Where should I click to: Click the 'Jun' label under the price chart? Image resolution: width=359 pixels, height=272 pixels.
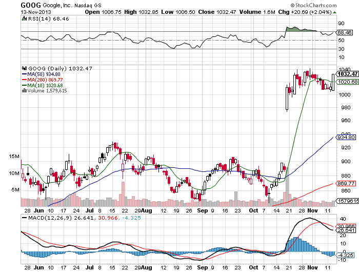click(x=38, y=210)
